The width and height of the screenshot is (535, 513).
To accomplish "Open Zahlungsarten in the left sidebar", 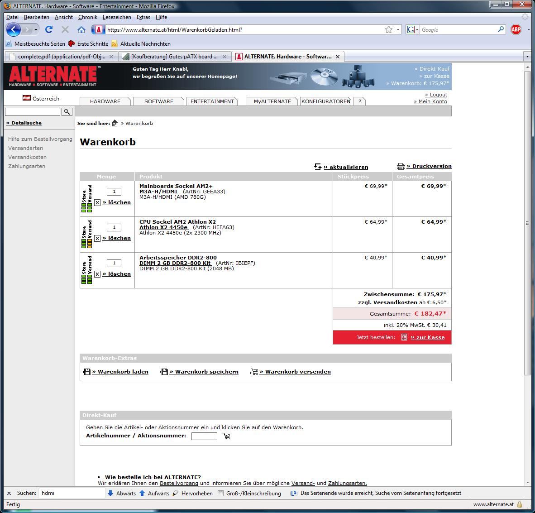I will 27,166.
